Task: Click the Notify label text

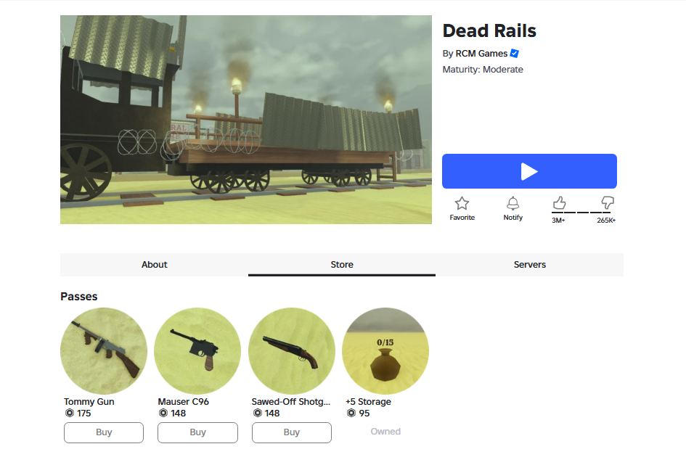Action: coord(513,217)
